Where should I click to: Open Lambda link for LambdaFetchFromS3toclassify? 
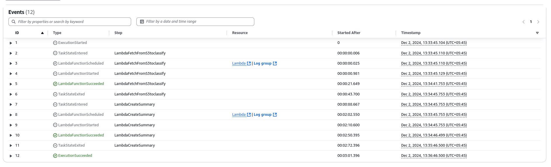239,63
